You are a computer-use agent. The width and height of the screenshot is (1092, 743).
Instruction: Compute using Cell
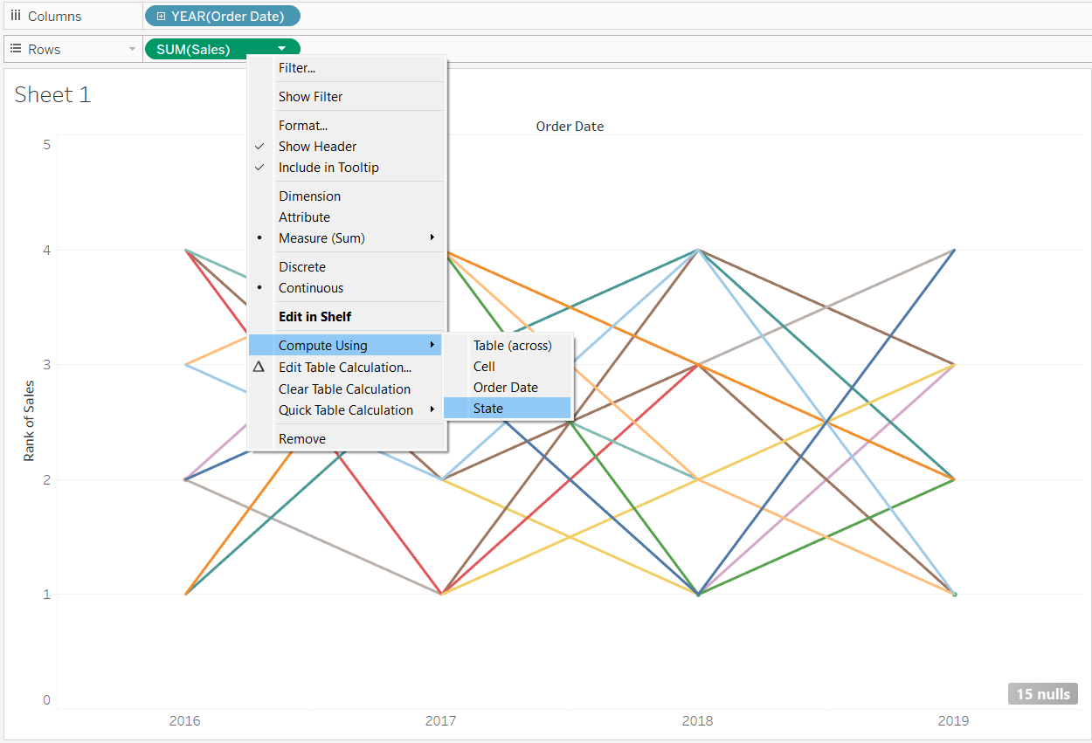[508, 366]
